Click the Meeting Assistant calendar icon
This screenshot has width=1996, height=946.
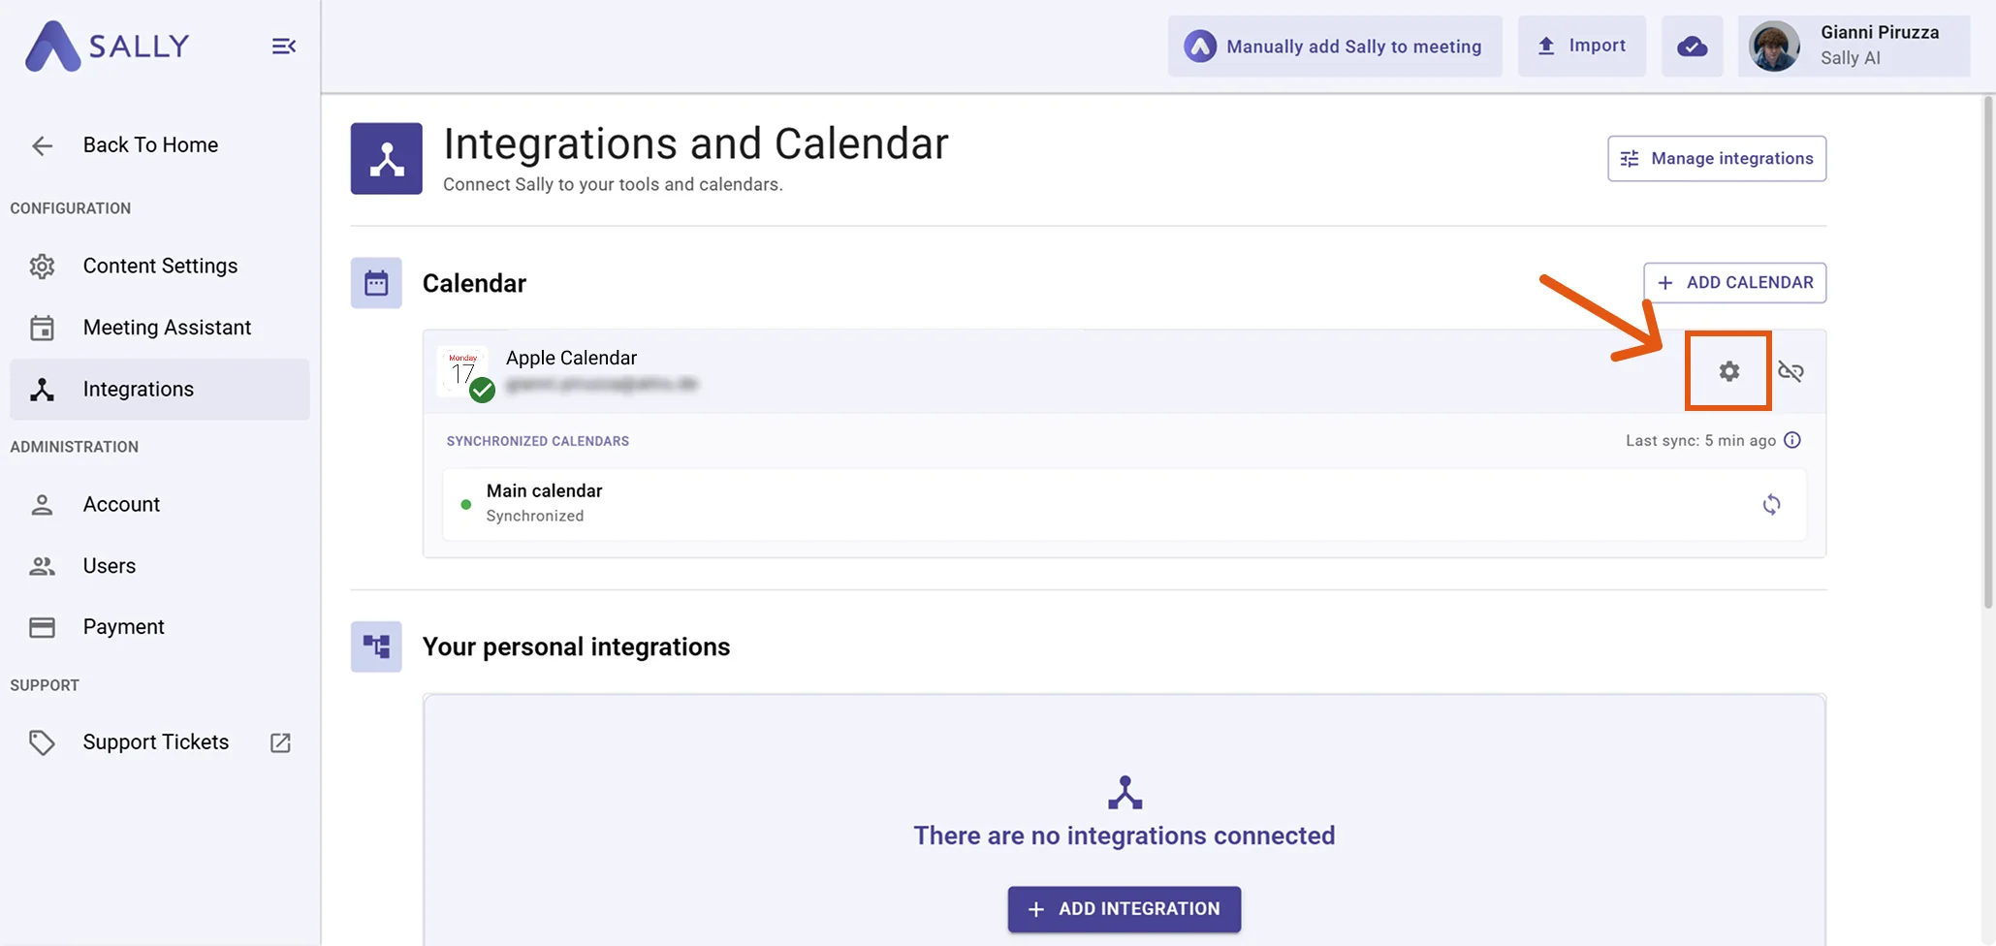(42, 328)
